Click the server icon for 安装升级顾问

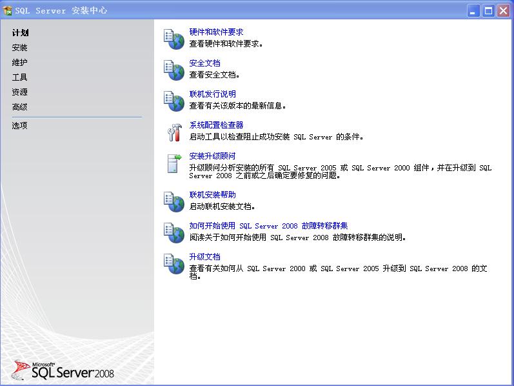point(174,163)
